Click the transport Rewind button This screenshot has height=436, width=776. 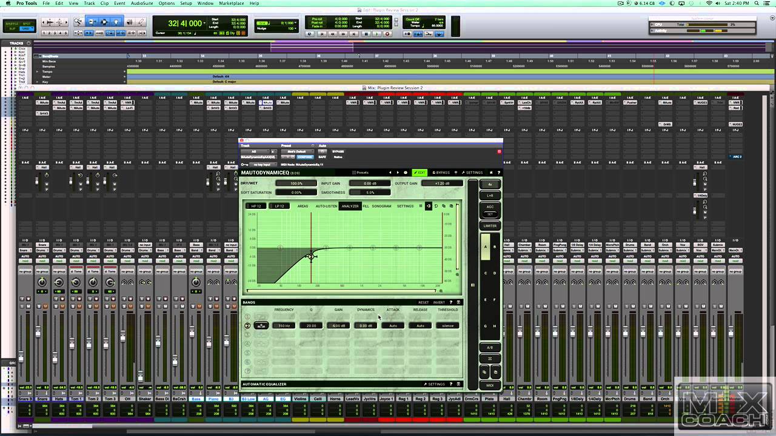pos(333,34)
